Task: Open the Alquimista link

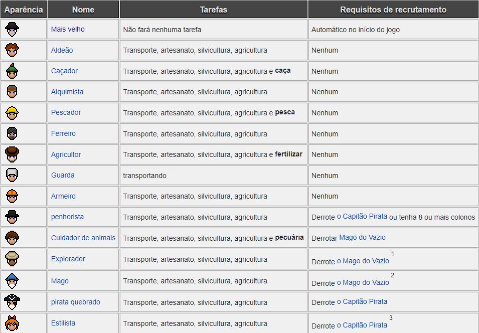Action: (67, 92)
